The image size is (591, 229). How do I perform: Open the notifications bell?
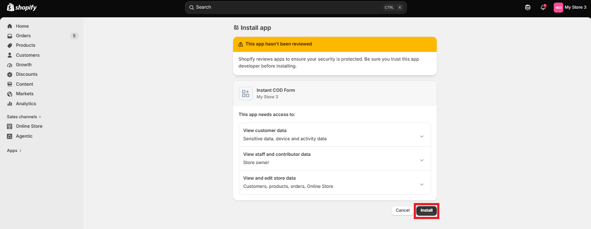point(543,7)
